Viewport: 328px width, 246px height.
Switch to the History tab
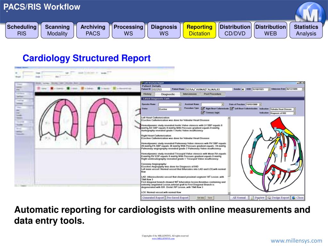tap(147, 94)
